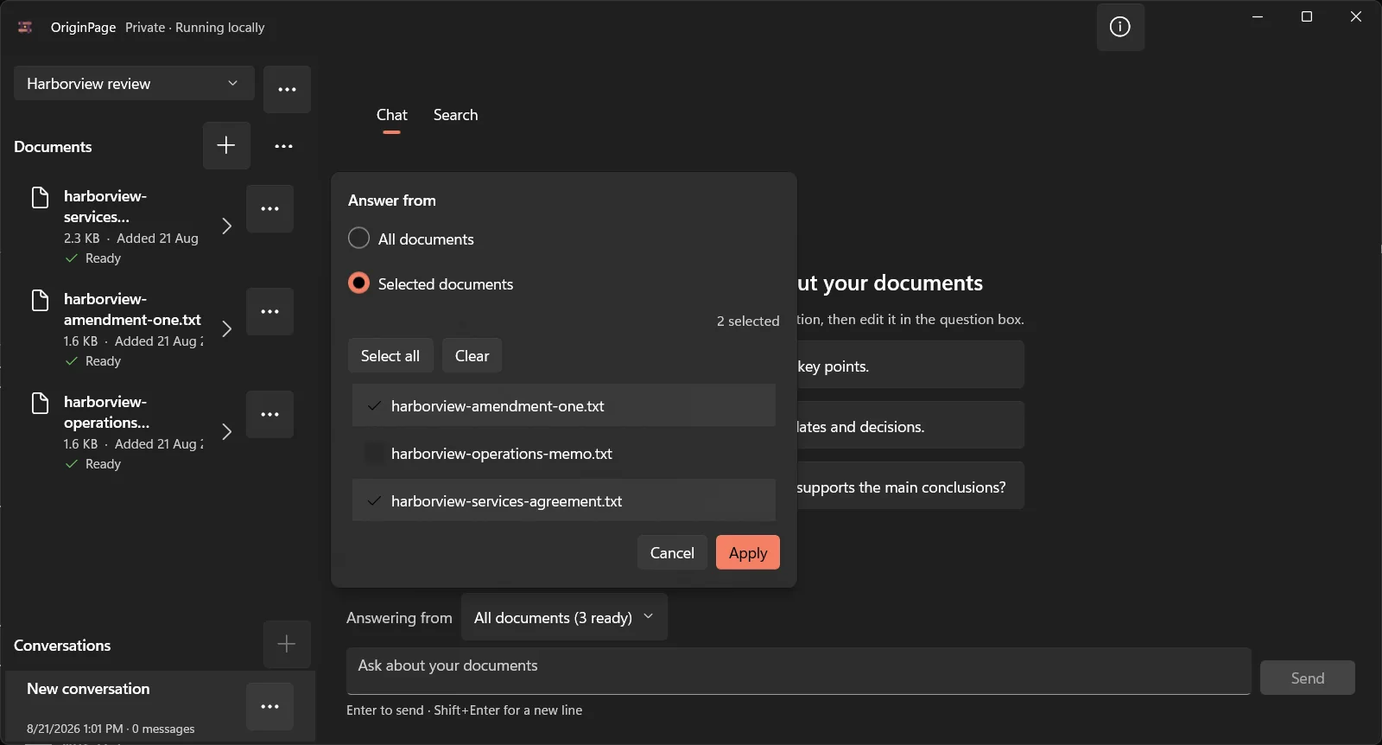Click the '2 selected' count text
This screenshot has width=1382, height=745.
point(748,321)
